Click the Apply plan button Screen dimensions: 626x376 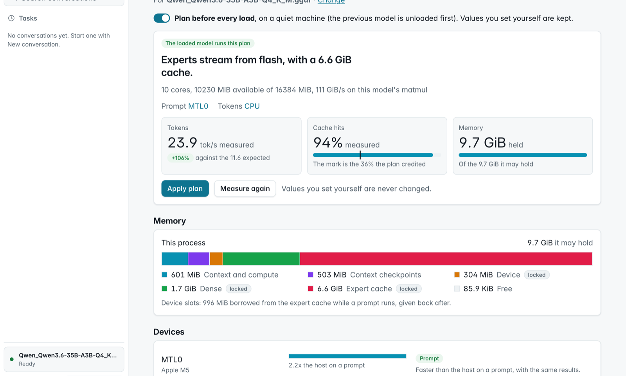point(185,188)
